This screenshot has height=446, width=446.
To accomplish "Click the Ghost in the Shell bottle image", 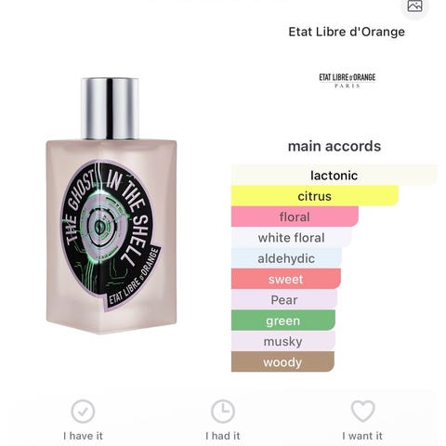I will tap(111, 206).
